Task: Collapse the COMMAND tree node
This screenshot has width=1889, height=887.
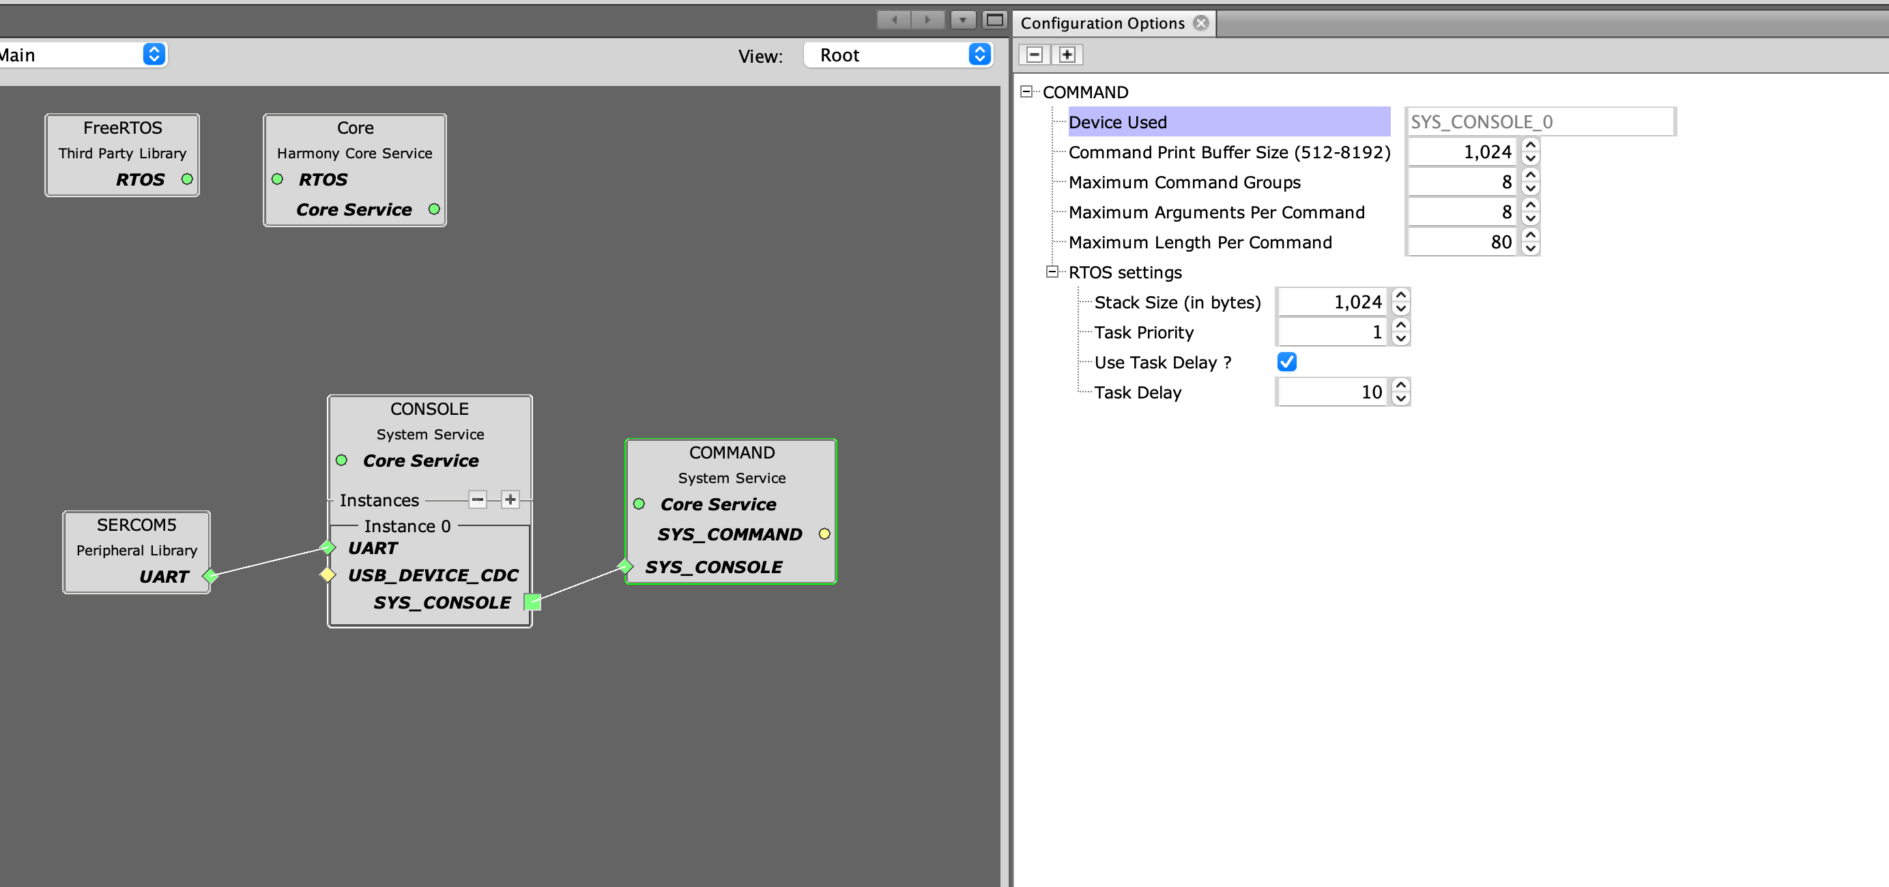Action: pos(1026,91)
